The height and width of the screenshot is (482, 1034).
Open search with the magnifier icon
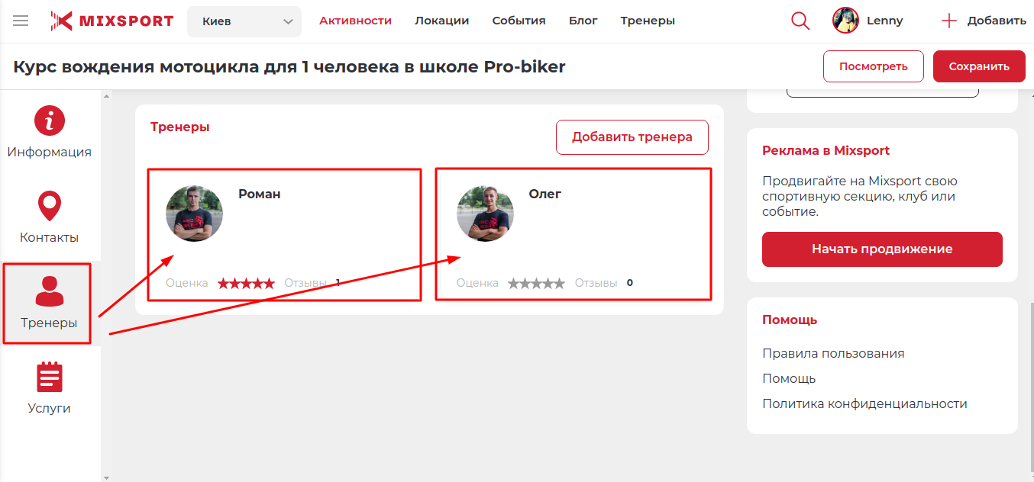point(800,21)
